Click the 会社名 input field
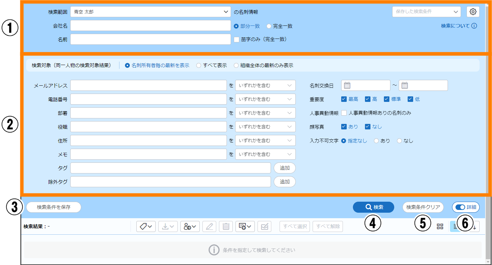The image size is (492, 265). tap(150, 25)
